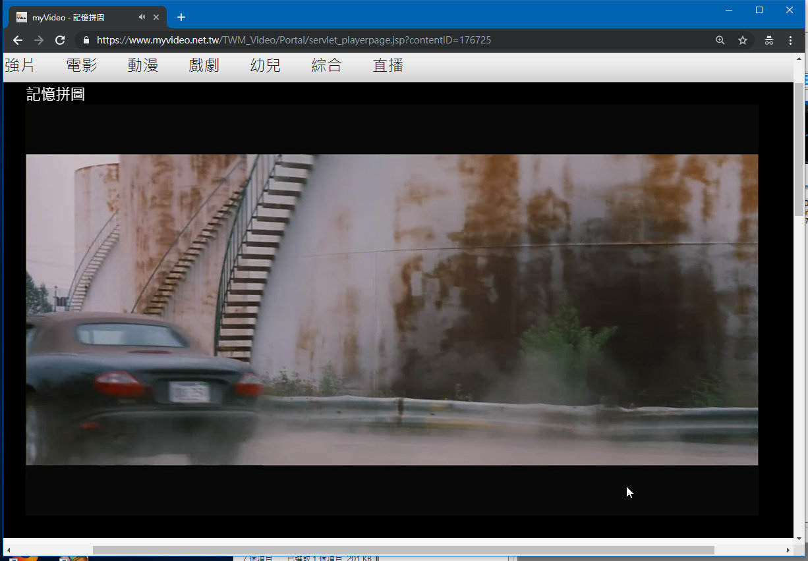Go to the 直播 live section
This screenshot has width=808, height=561.
tap(388, 65)
